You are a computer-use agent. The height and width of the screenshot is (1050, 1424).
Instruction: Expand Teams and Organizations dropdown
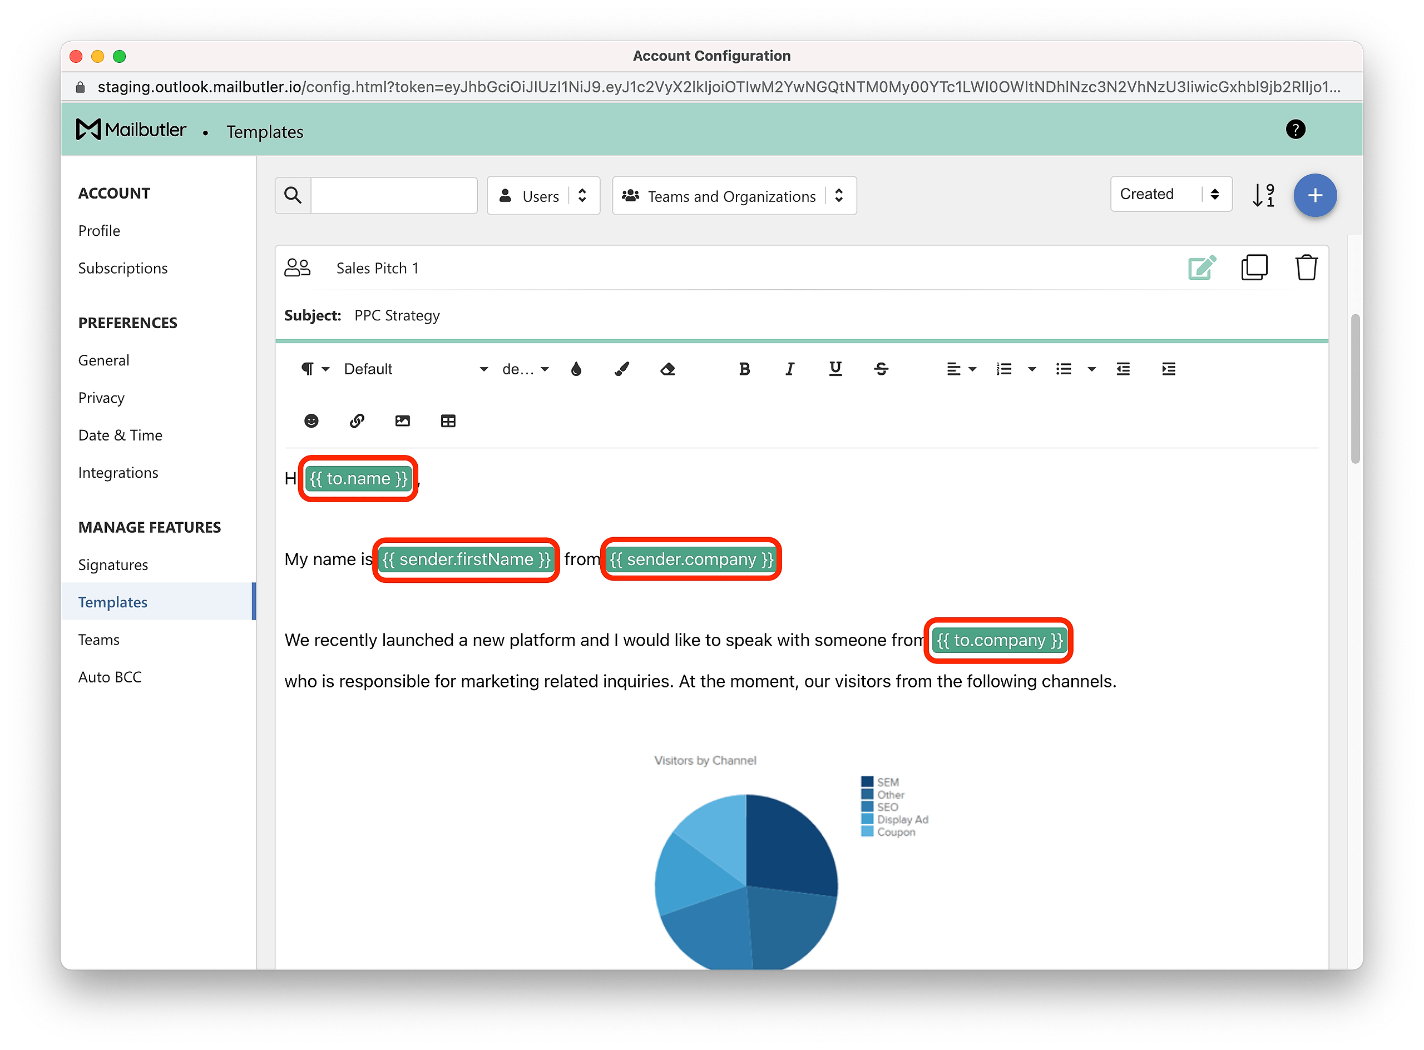(x=734, y=196)
